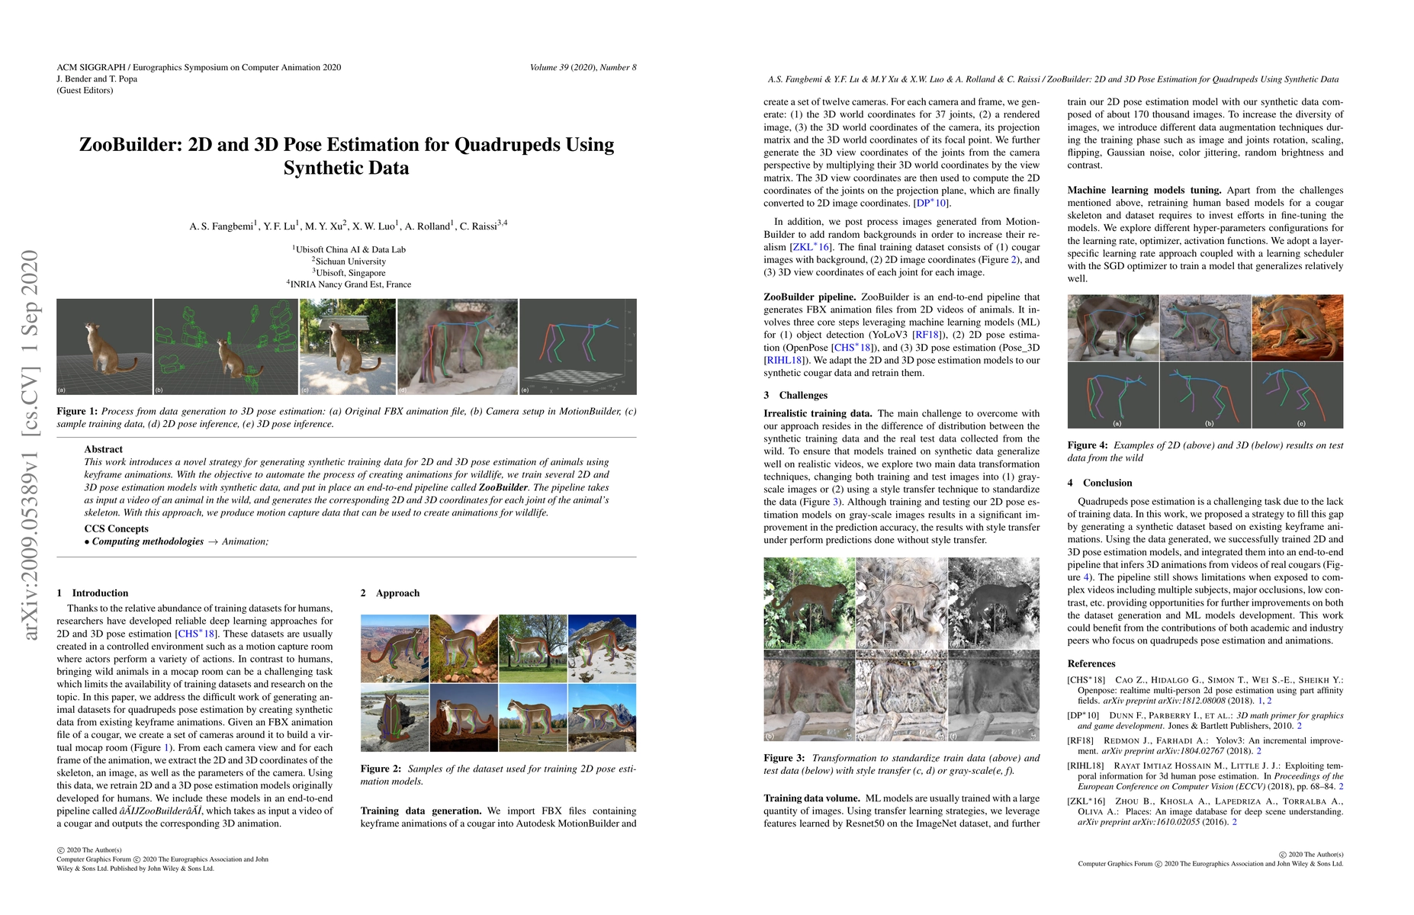This screenshot has width=1414, height=915.
Task: Click the [RF18] citation after YoLoV3
Action: coord(929,335)
